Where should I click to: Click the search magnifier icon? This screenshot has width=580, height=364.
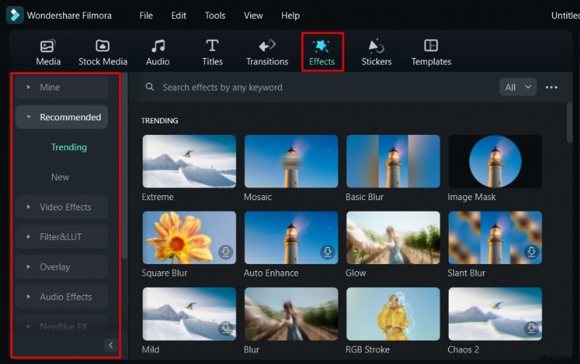[150, 87]
